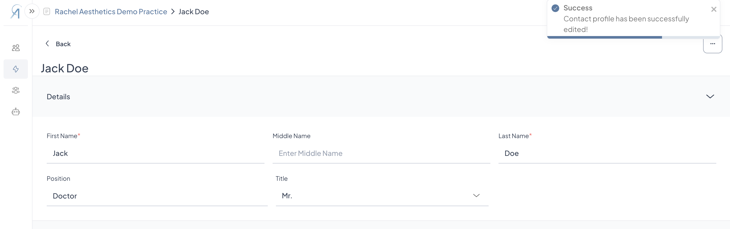Screen dimensions: 730x229
Task: Click the document icon beside breadcrumb
Action: click(47, 12)
